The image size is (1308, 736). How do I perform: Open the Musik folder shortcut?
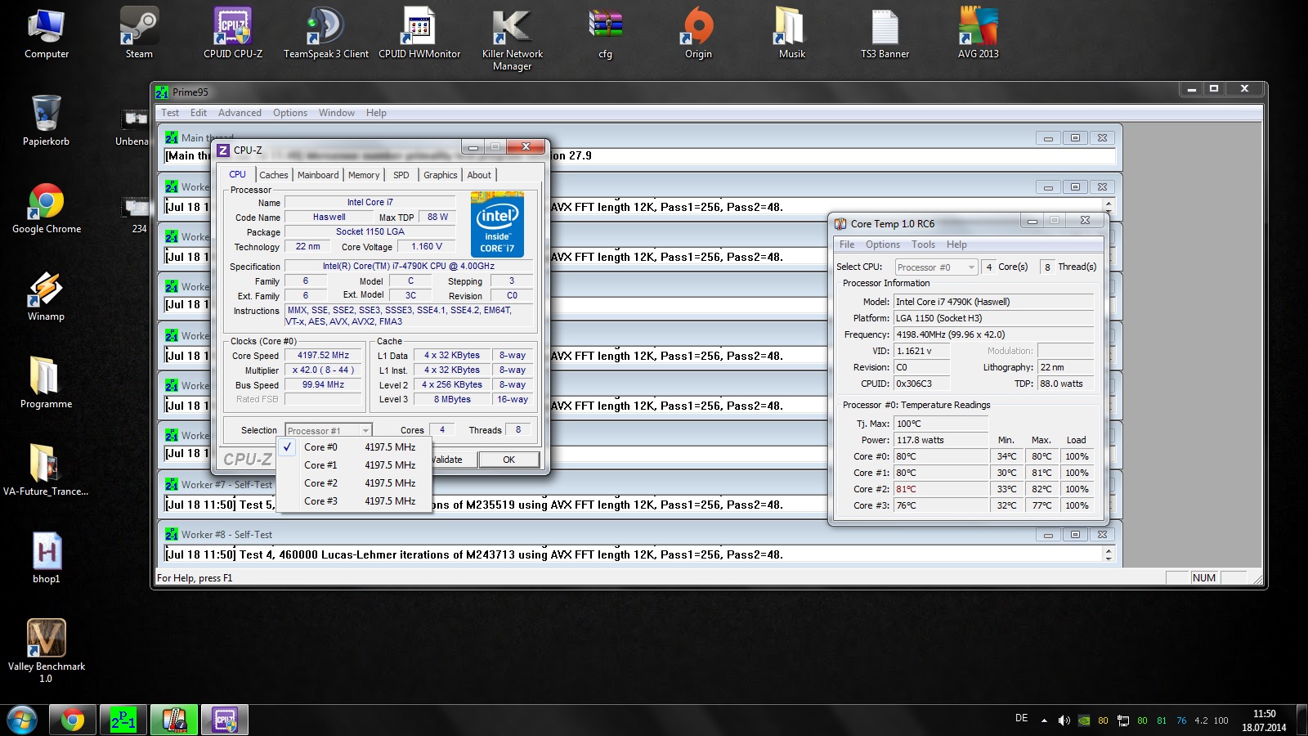click(792, 34)
